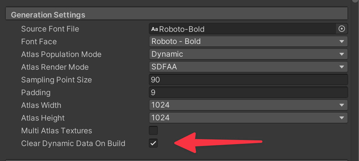Open the Atlas Render Mode dropdown showing SDFAA
The height and width of the screenshot is (161, 359).
pos(248,67)
